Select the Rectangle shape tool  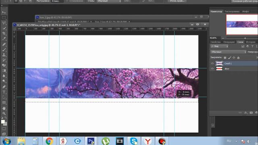tap(4, 103)
